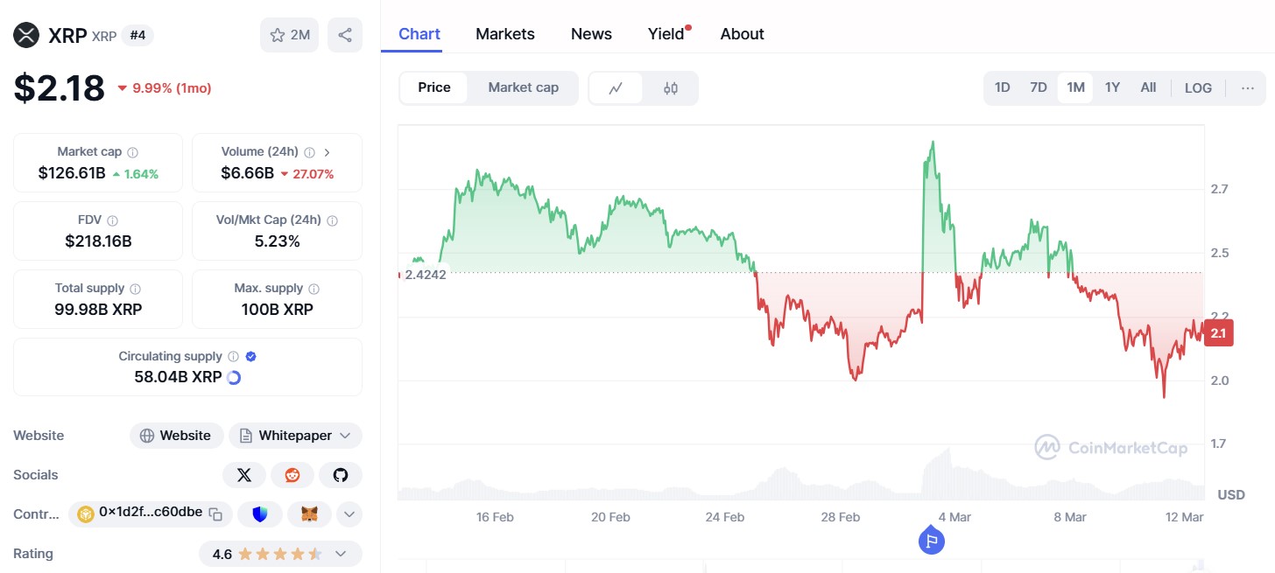Click the flag event marker on timeline
This screenshot has height=573, width=1275.
click(932, 541)
